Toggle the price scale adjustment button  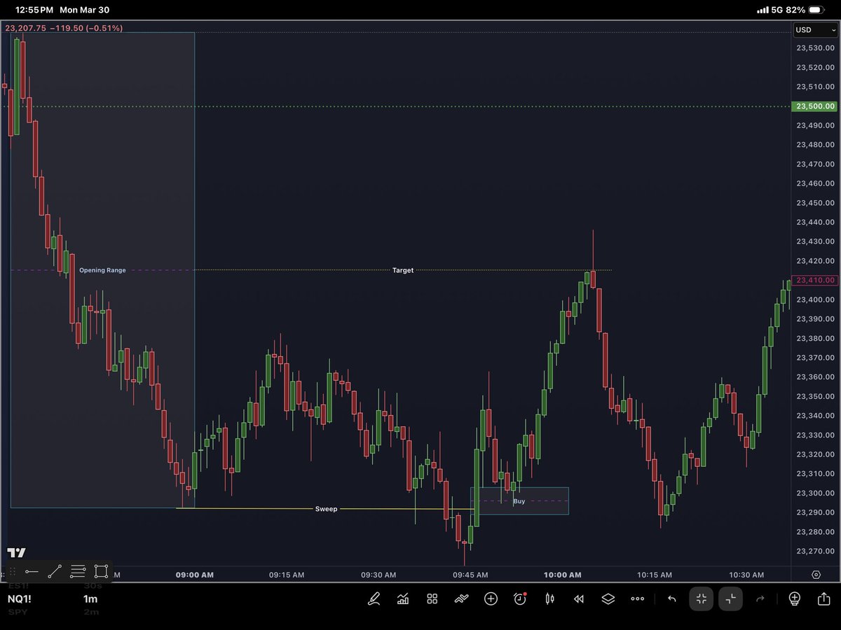tap(730, 599)
